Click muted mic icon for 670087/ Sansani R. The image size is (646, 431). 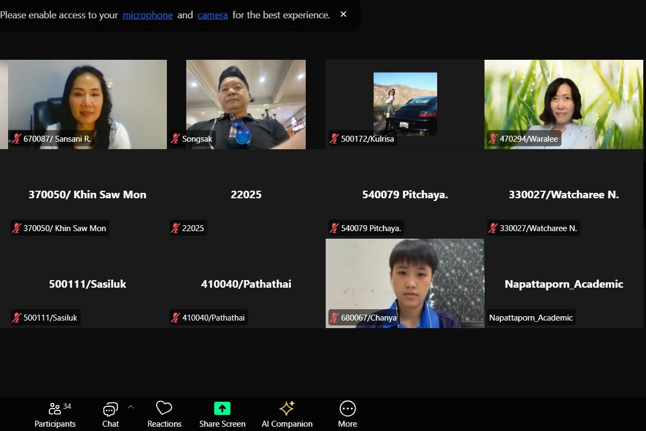click(x=17, y=139)
